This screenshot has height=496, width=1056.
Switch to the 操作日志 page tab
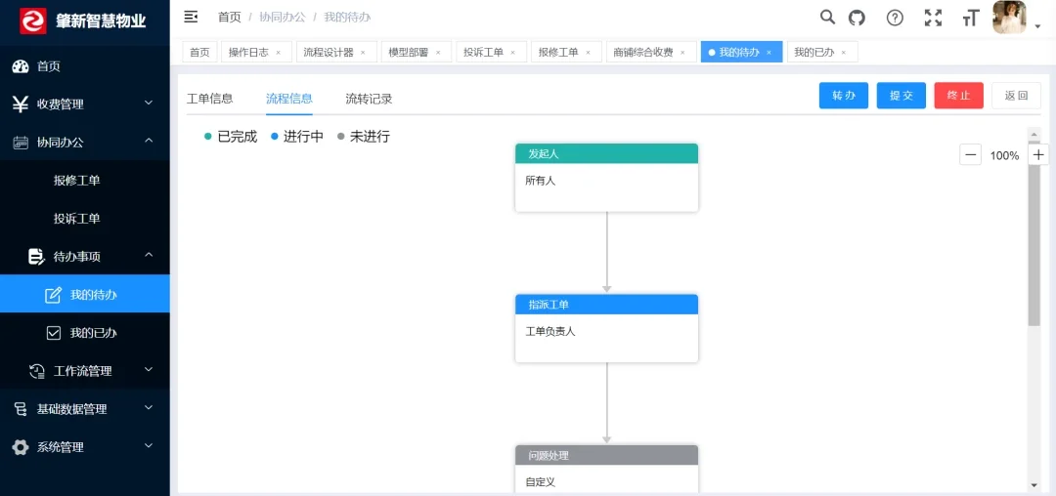pos(254,52)
